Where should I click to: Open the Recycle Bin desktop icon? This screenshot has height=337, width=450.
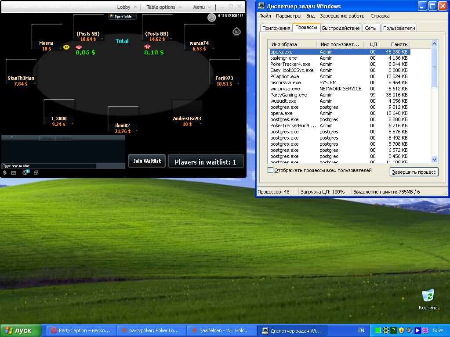428,299
